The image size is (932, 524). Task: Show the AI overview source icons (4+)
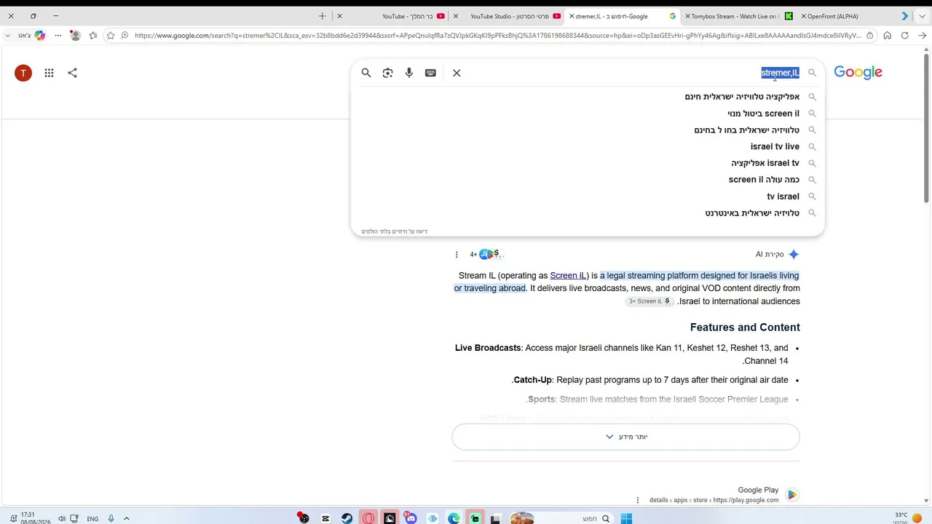(x=486, y=254)
